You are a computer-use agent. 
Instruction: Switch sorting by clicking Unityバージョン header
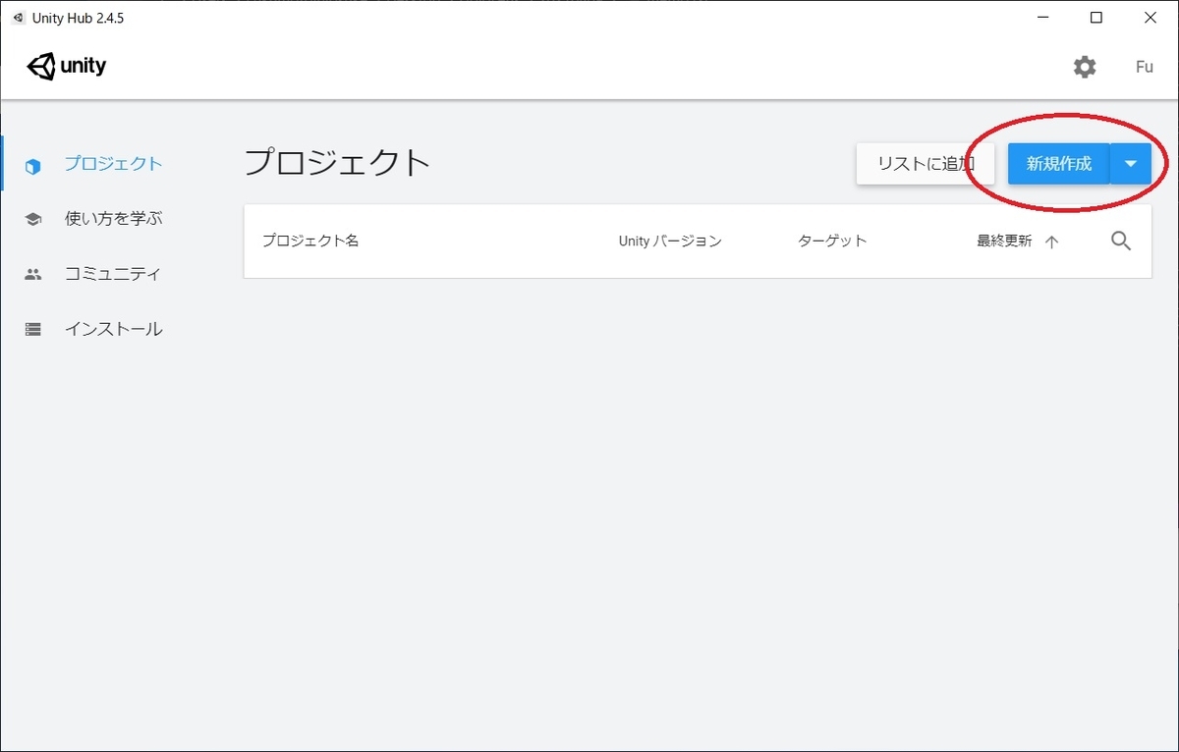[x=669, y=241]
